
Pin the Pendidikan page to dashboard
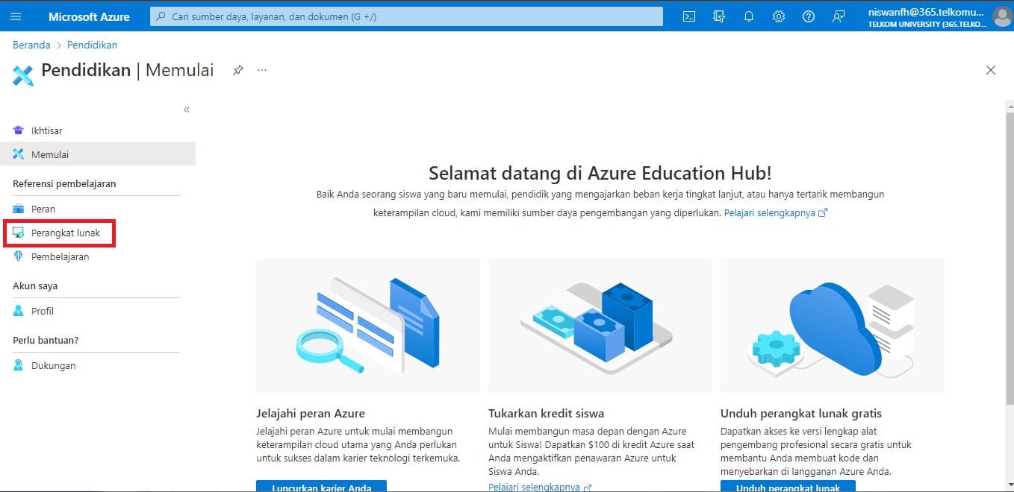pyautogui.click(x=238, y=70)
